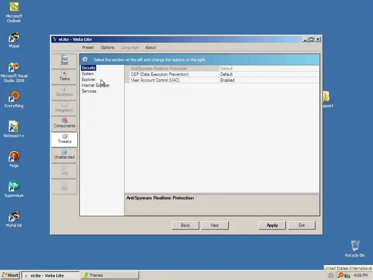This screenshot has height=280, width=373.
Task: Launch MyPal 68 desktop shortcut
Action: tap(14, 219)
